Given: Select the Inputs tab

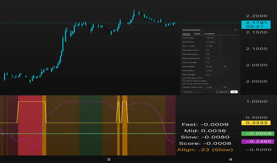Looking at the screenshot, I should pos(186,34).
